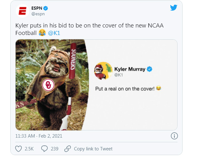Click the 239 replies count
This screenshot has width=201, height=161.
coord(54,149)
